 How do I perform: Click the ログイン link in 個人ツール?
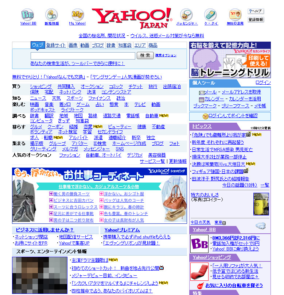263,83
